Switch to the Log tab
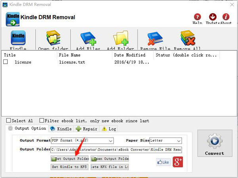 click(109, 129)
